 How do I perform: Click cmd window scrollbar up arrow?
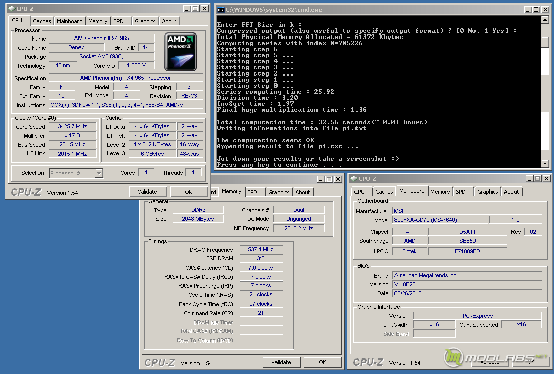(545, 20)
